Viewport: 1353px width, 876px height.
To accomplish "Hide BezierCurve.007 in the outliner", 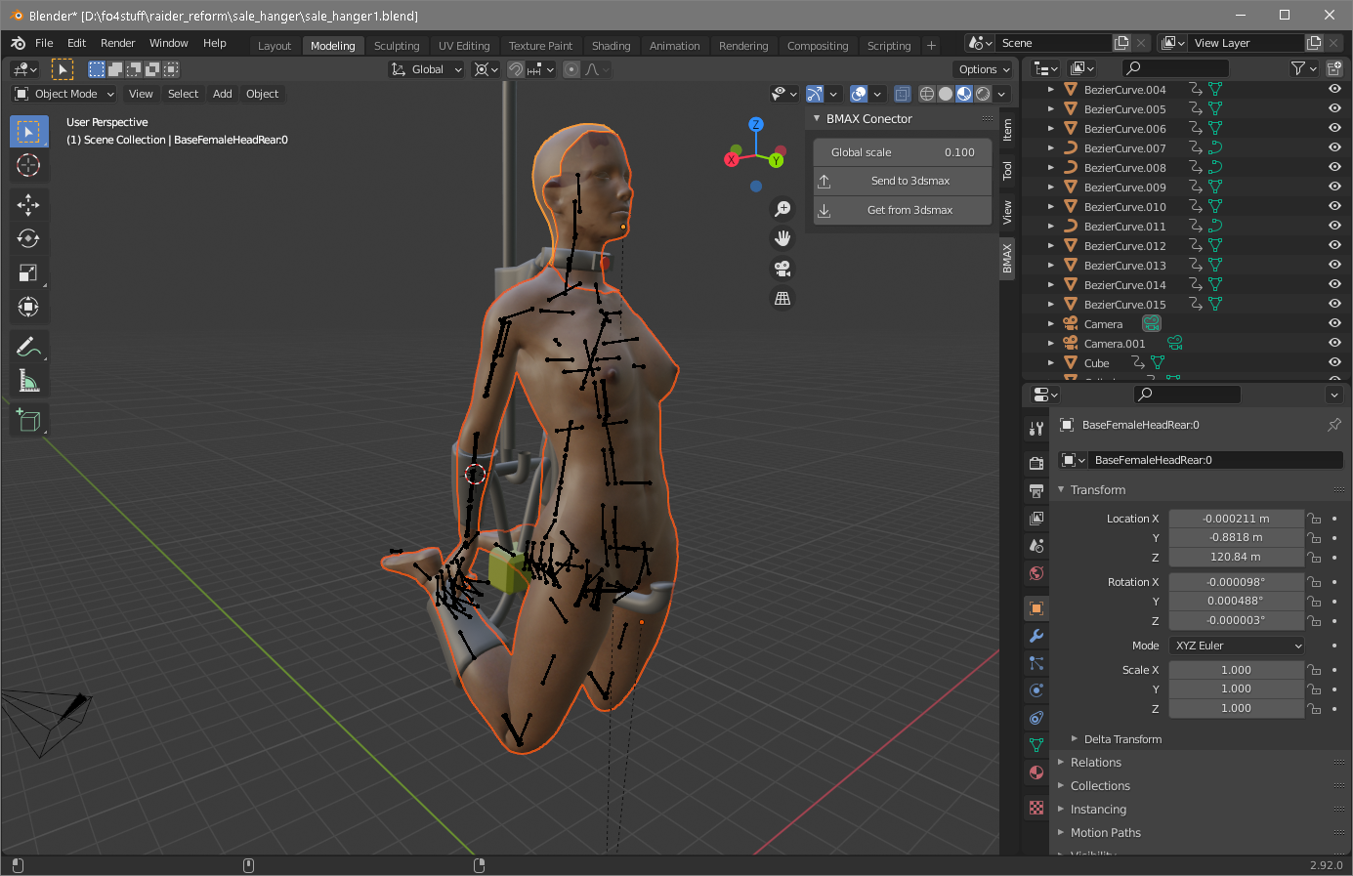I will click(x=1334, y=147).
